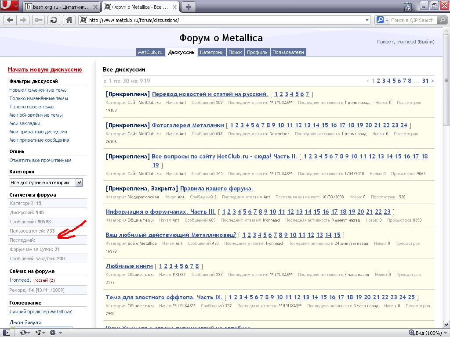Screen dimensions: 450x337
Task: Open Opera Turbo icon in status bar
Action: click(53, 333)
